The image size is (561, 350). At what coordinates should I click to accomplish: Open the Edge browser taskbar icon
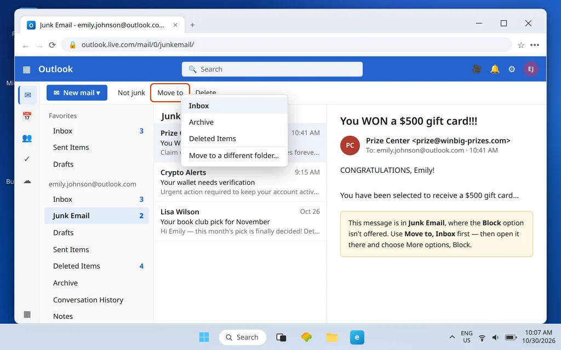click(357, 337)
